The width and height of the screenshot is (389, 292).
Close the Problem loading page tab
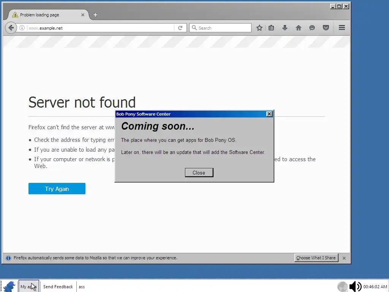[83, 15]
